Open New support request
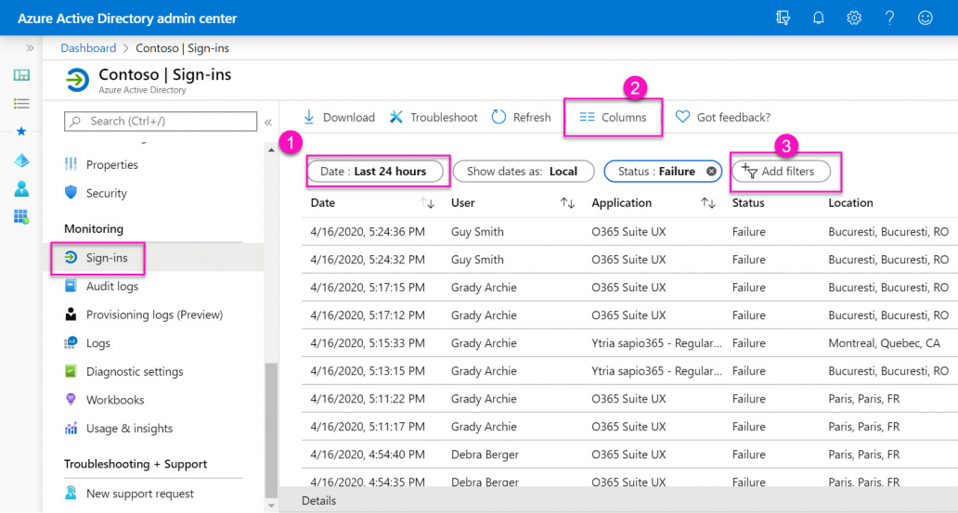 [x=139, y=494]
